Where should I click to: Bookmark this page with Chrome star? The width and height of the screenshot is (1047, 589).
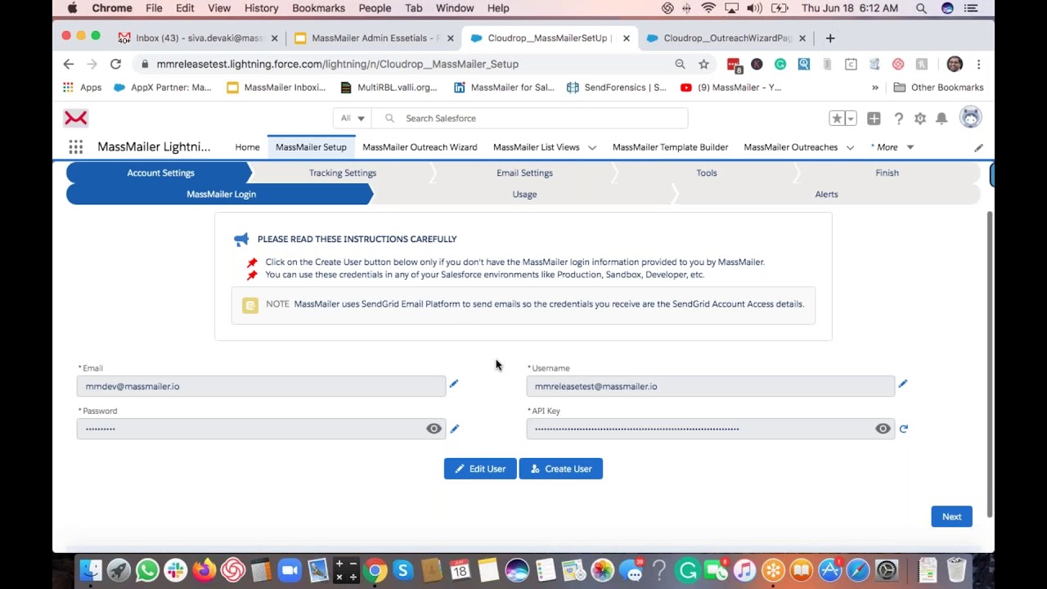[x=703, y=64]
